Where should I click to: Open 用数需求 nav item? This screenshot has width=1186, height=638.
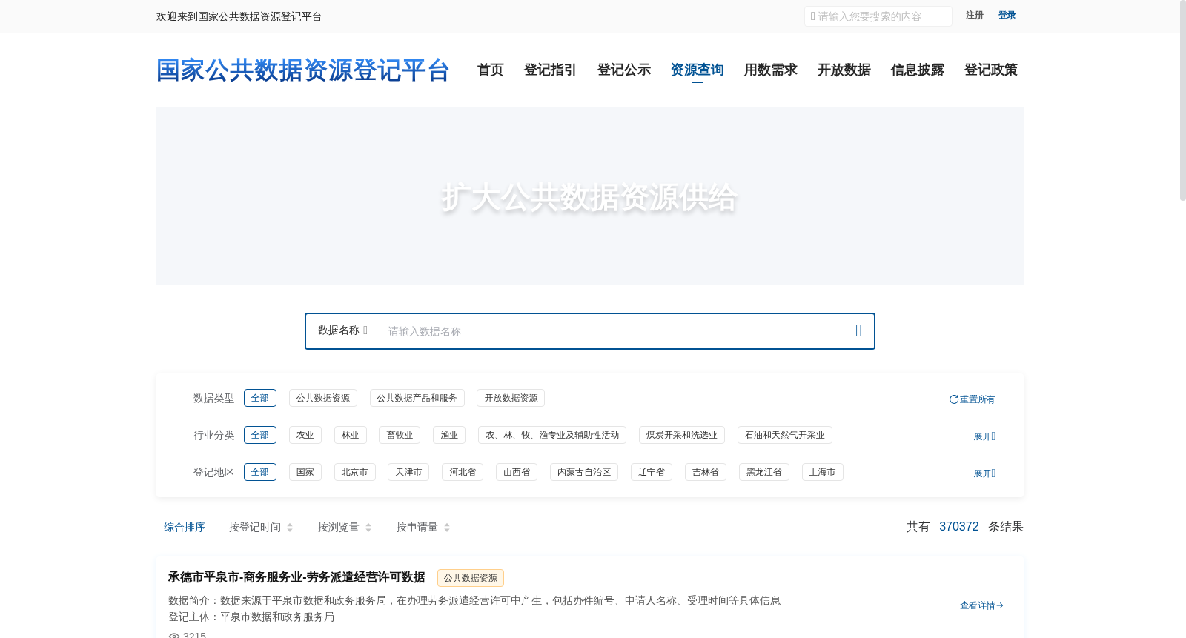tap(771, 70)
